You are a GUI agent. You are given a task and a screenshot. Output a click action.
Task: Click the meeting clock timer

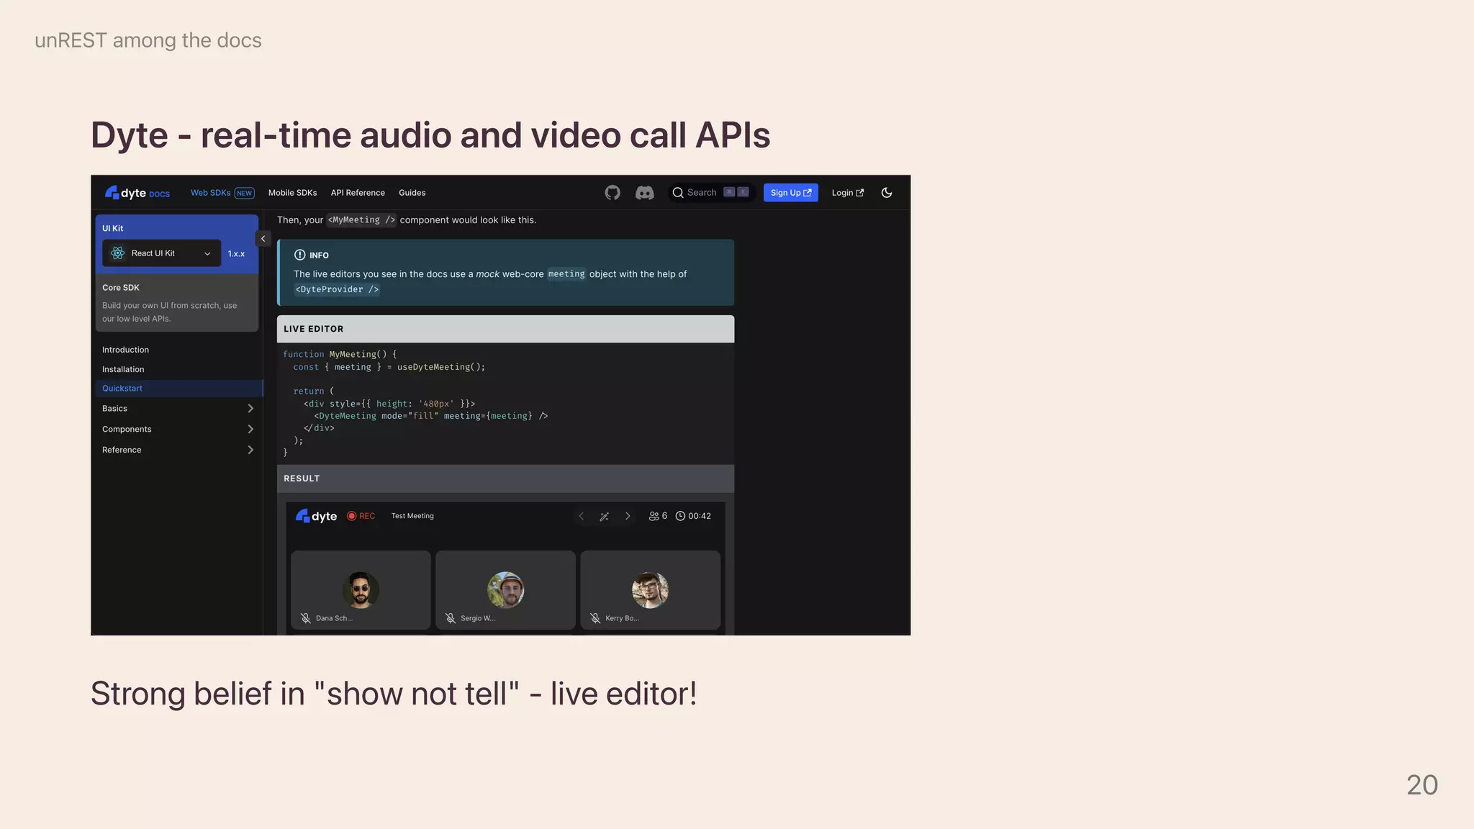pyautogui.click(x=693, y=516)
